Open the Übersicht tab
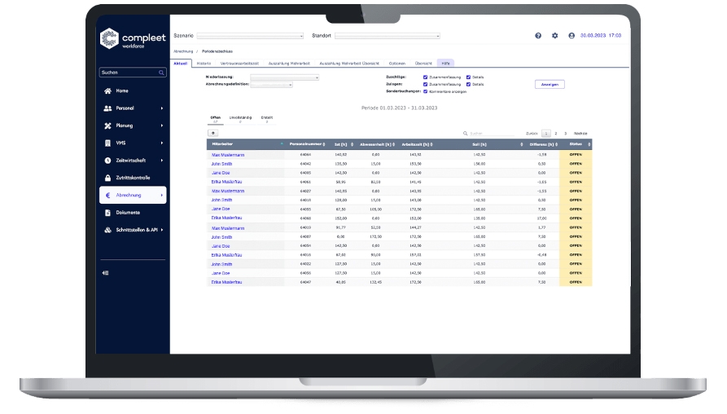 pyautogui.click(x=423, y=64)
